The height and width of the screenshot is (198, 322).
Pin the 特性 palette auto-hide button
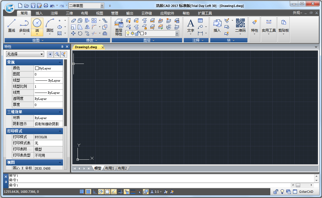point(62,47)
